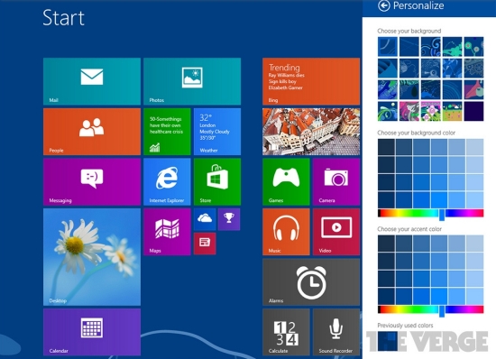This screenshot has width=496, height=359.
Task: Choose the pink character background thumbnail
Action: pos(409,111)
